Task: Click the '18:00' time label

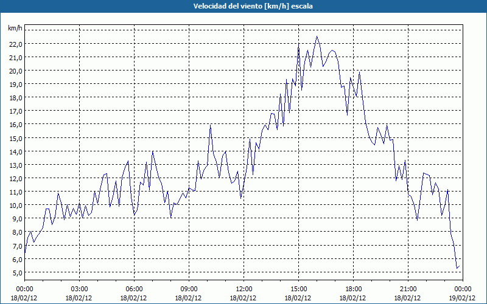Action: pyautogui.click(x=353, y=289)
